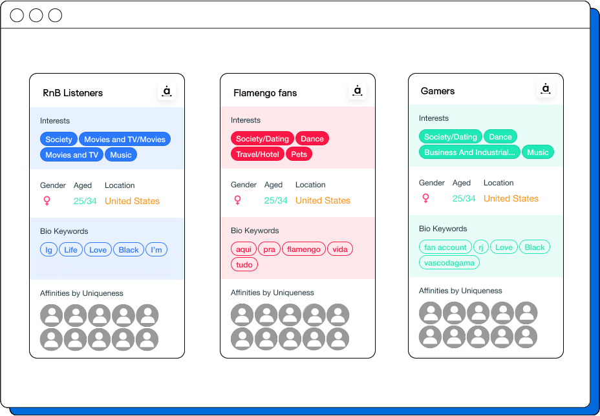Click the blue Music interest tag
Screen dimensions: 600x416
(121, 155)
